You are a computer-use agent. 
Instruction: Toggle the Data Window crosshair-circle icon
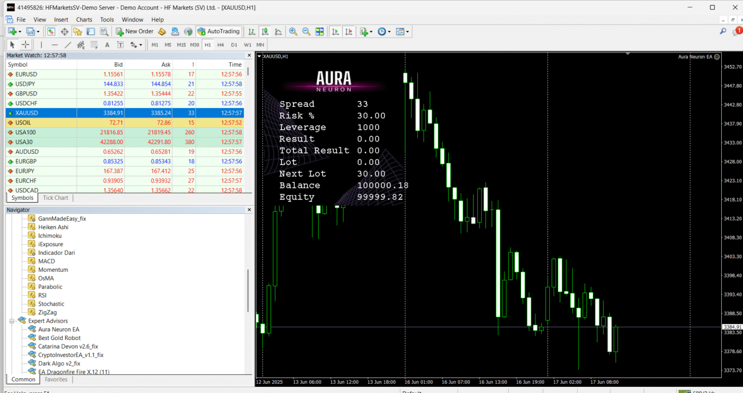(65, 31)
